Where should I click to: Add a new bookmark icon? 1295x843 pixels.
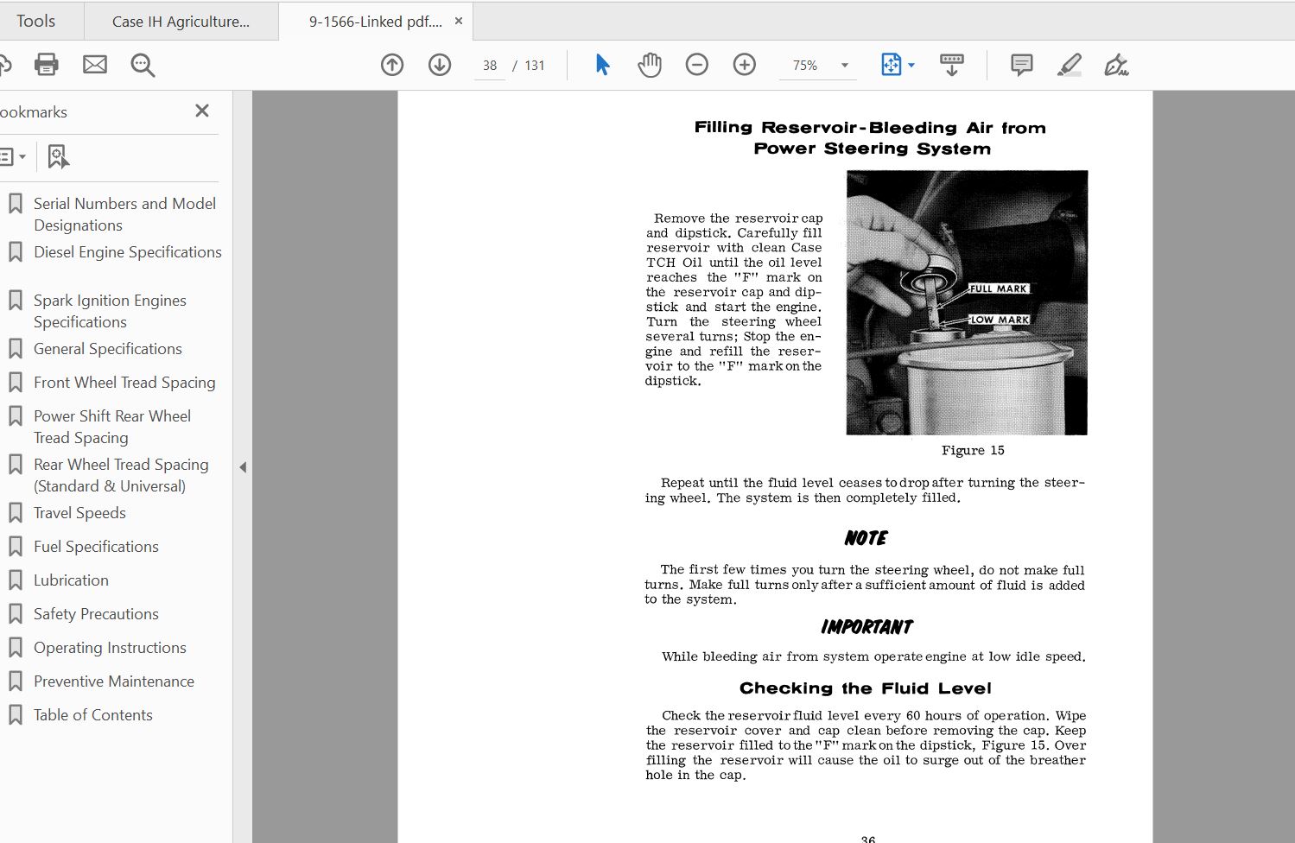pos(58,157)
